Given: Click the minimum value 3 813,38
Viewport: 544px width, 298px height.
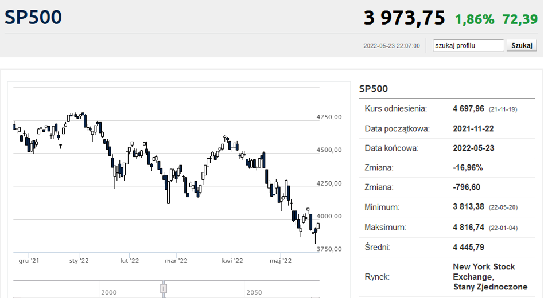Looking at the screenshot, I should [x=468, y=207].
